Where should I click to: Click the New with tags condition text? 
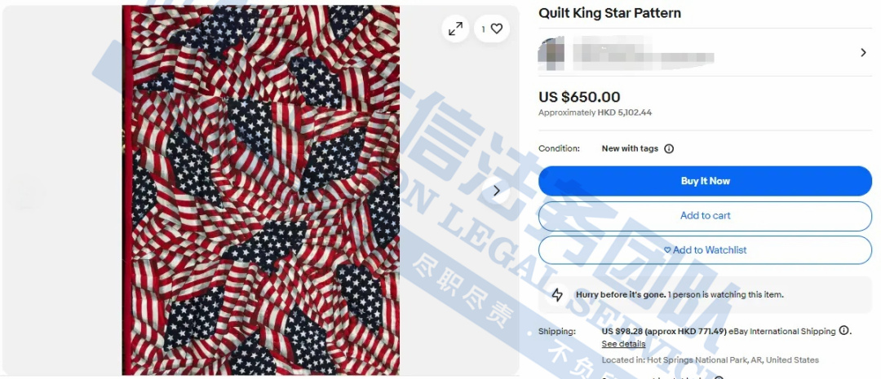coord(630,149)
